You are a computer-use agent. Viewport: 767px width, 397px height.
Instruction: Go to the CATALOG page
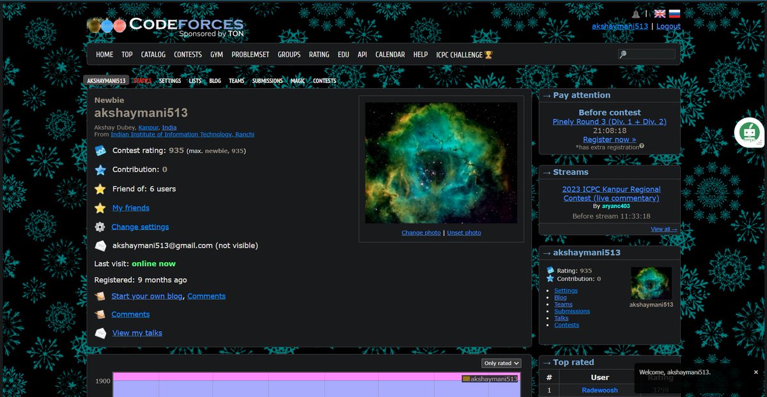(x=153, y=55)
